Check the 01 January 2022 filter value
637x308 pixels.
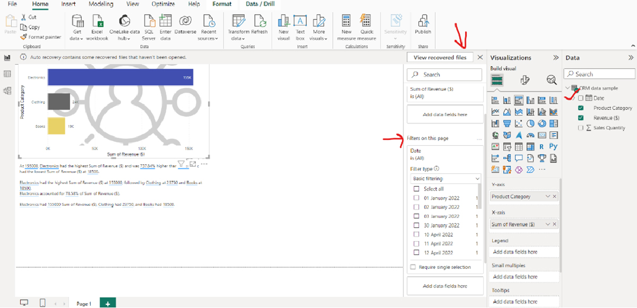click(x=416, y=198)
